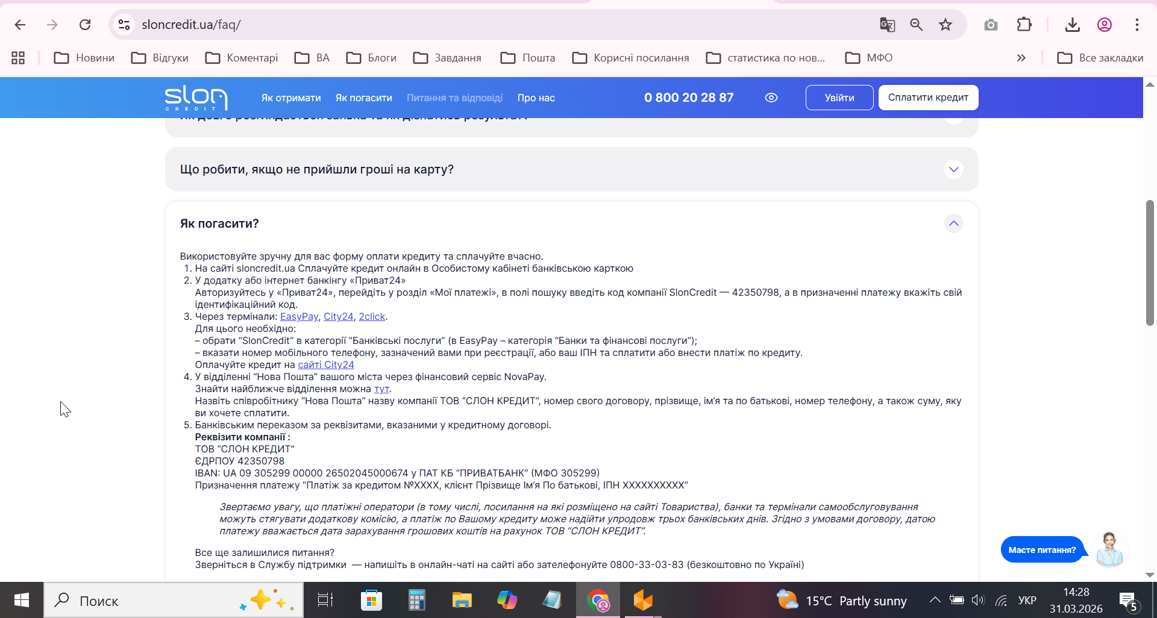This screenshot has width=1157, height=618.
Task: Open the EasyPay terminal link
Action: [299, 317]
